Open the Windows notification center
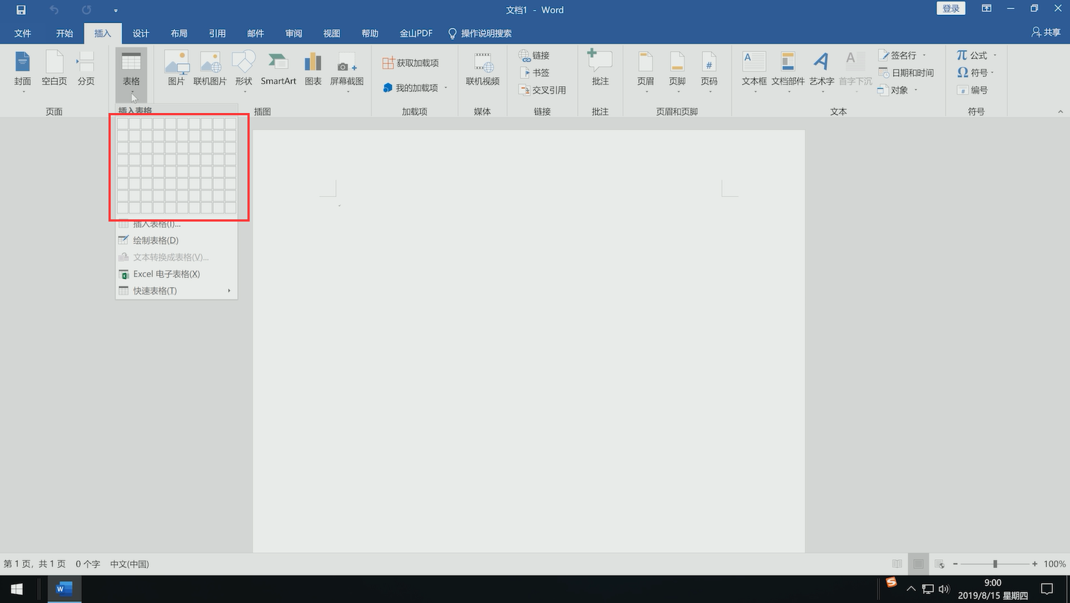Image resolution: width=1070 pixels, height=603 pixels. coord(1047,589)
